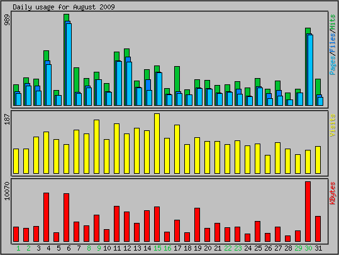Image resolution: width=339 pixels, height=255 pixels.
Task: Click the yellow visits bar for day 15
Action: coord(157,144)
